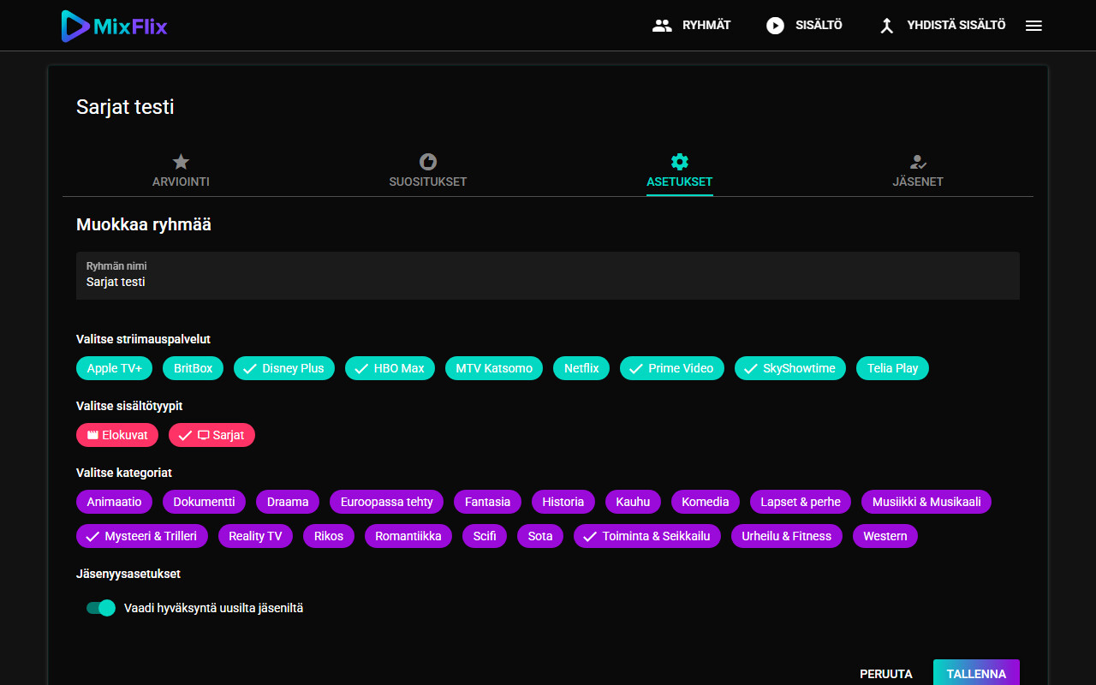1096x685 pixels.
Task: Deselect the HBO Max chip
Action: (390, 368)
